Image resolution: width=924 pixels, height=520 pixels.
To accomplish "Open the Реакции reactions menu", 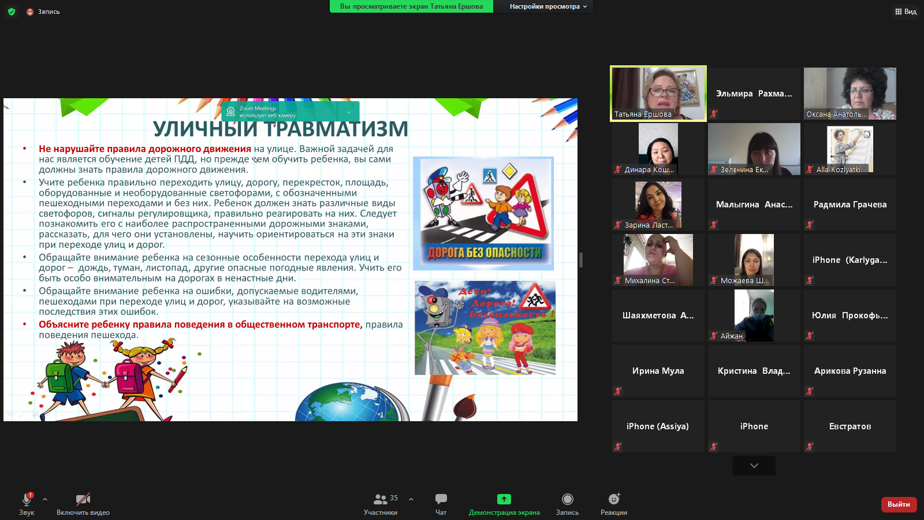I will pyautogui.click(x=613, y=504).
